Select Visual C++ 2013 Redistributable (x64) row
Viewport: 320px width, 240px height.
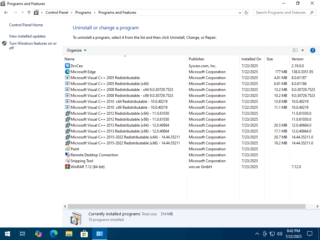click(191, 125)
